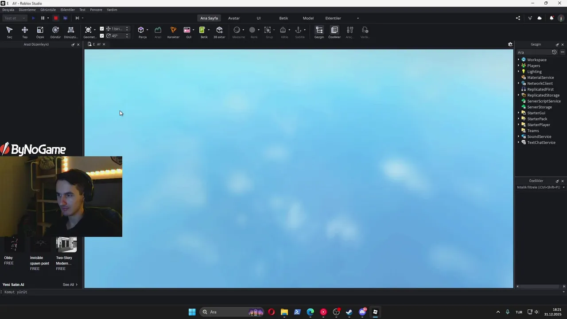Viewport: 567px width, 319px height.
Task: Close the AY document tab
Action: coord(104,44)
